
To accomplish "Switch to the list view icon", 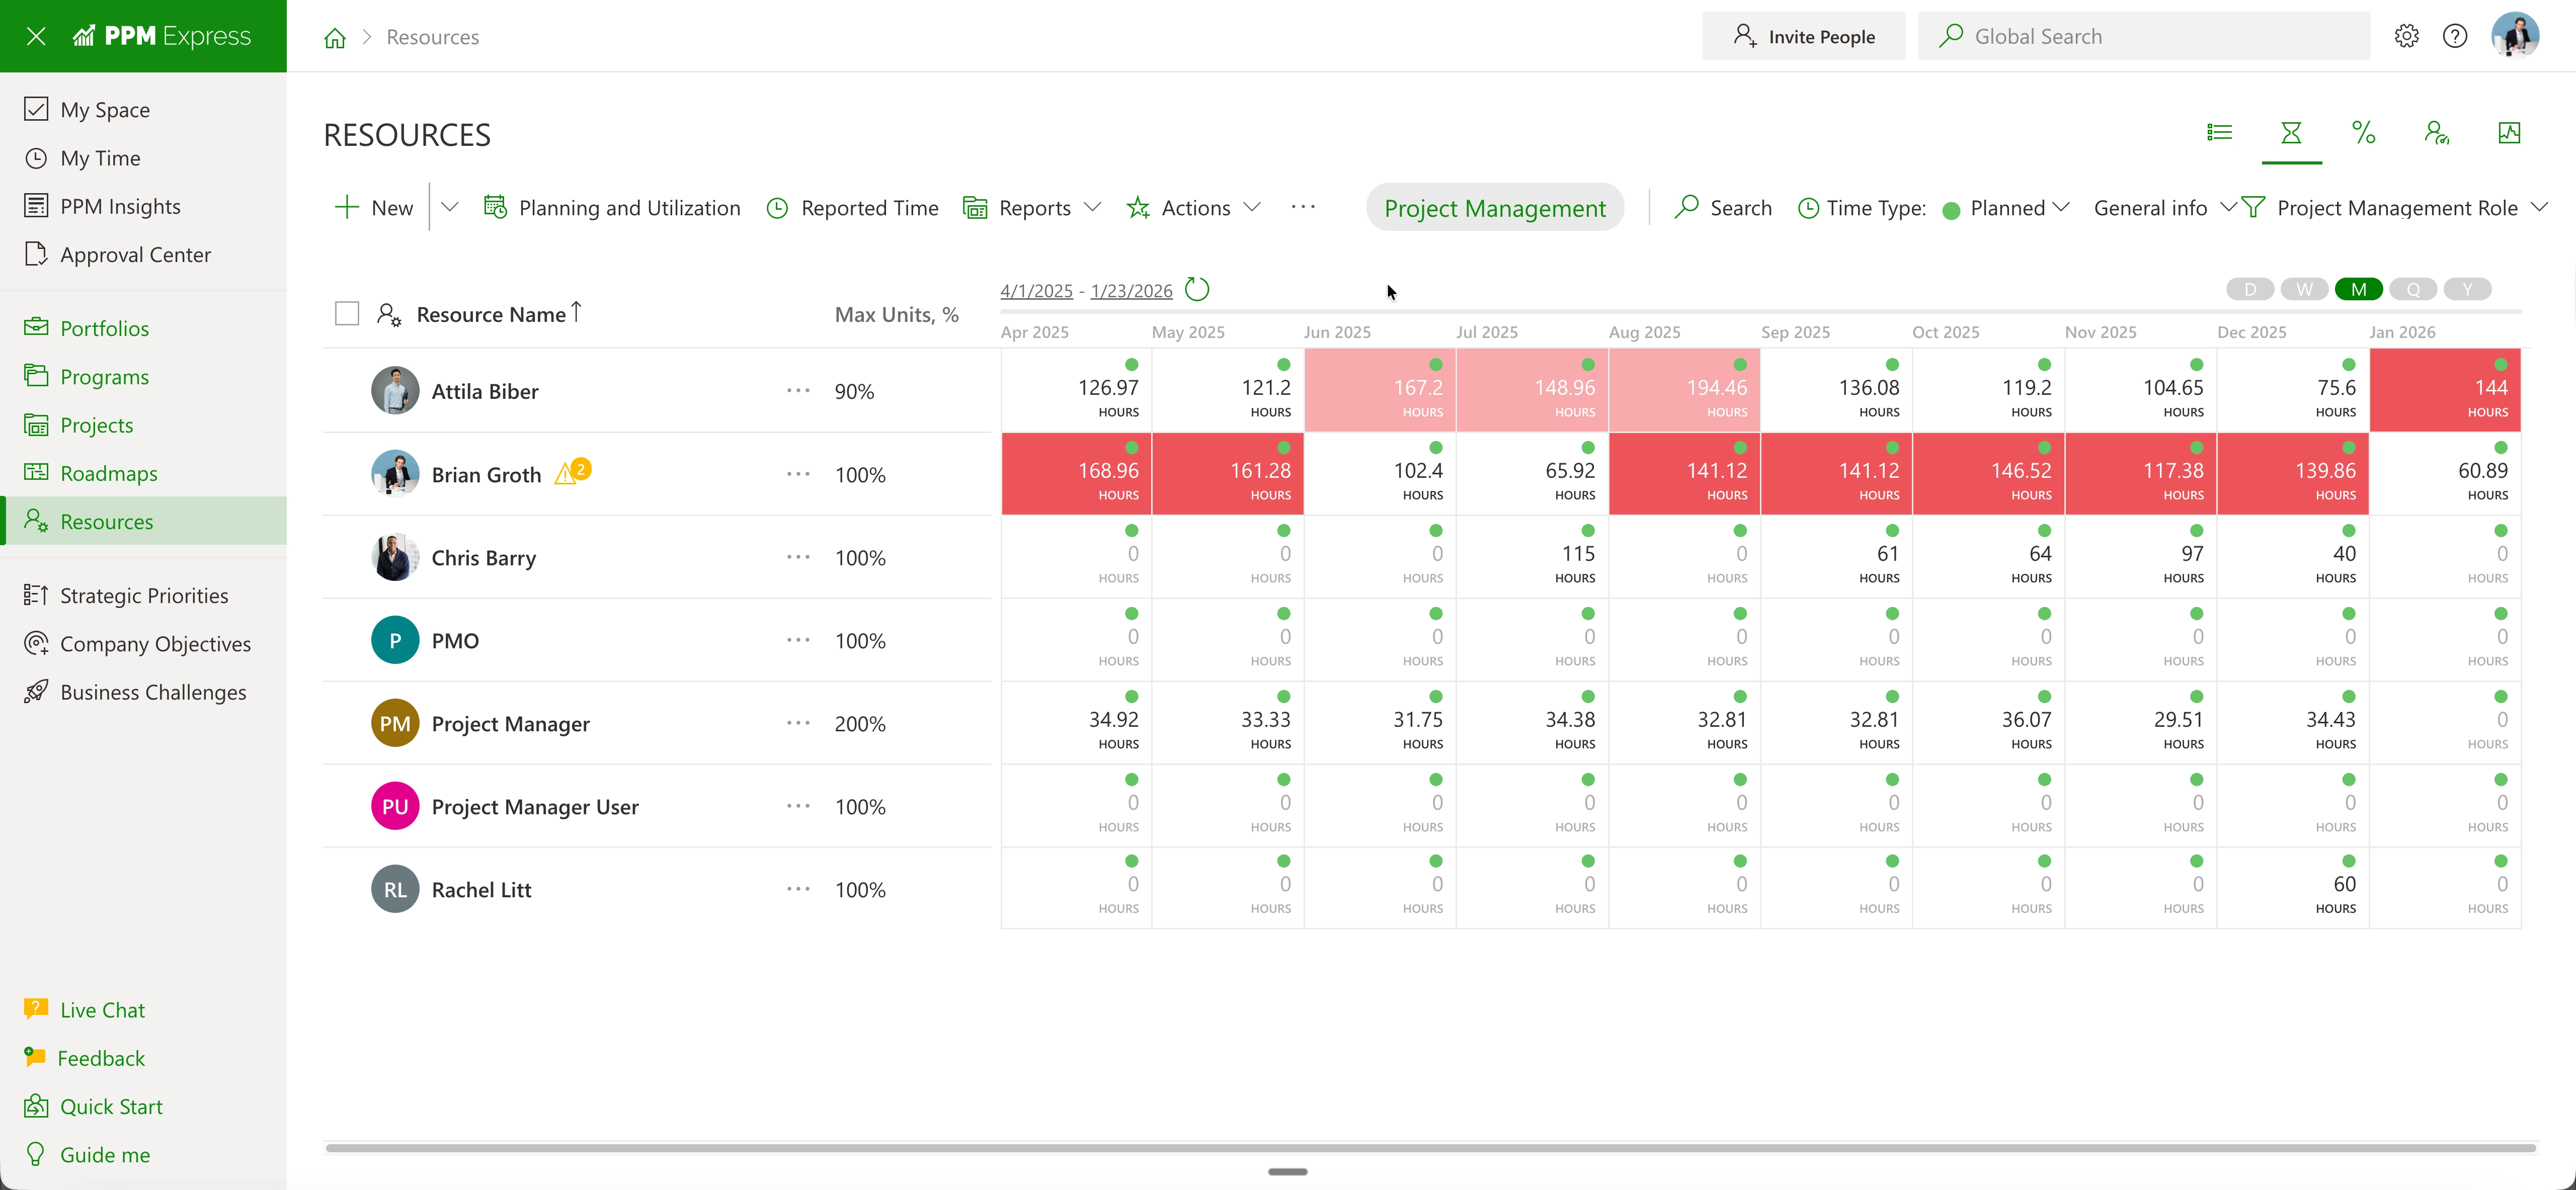I will click(x=2219, y=133).
